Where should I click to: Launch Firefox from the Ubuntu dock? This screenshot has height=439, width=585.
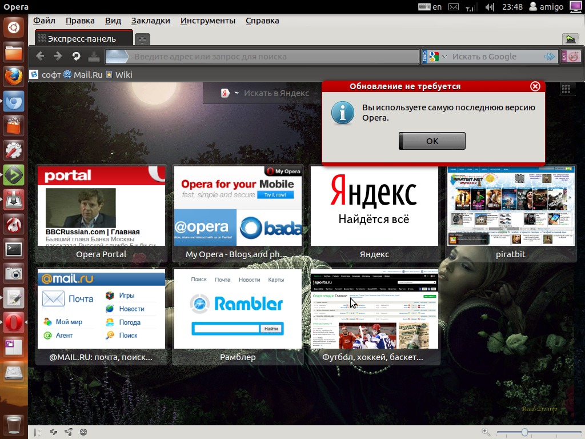point(14,77)
